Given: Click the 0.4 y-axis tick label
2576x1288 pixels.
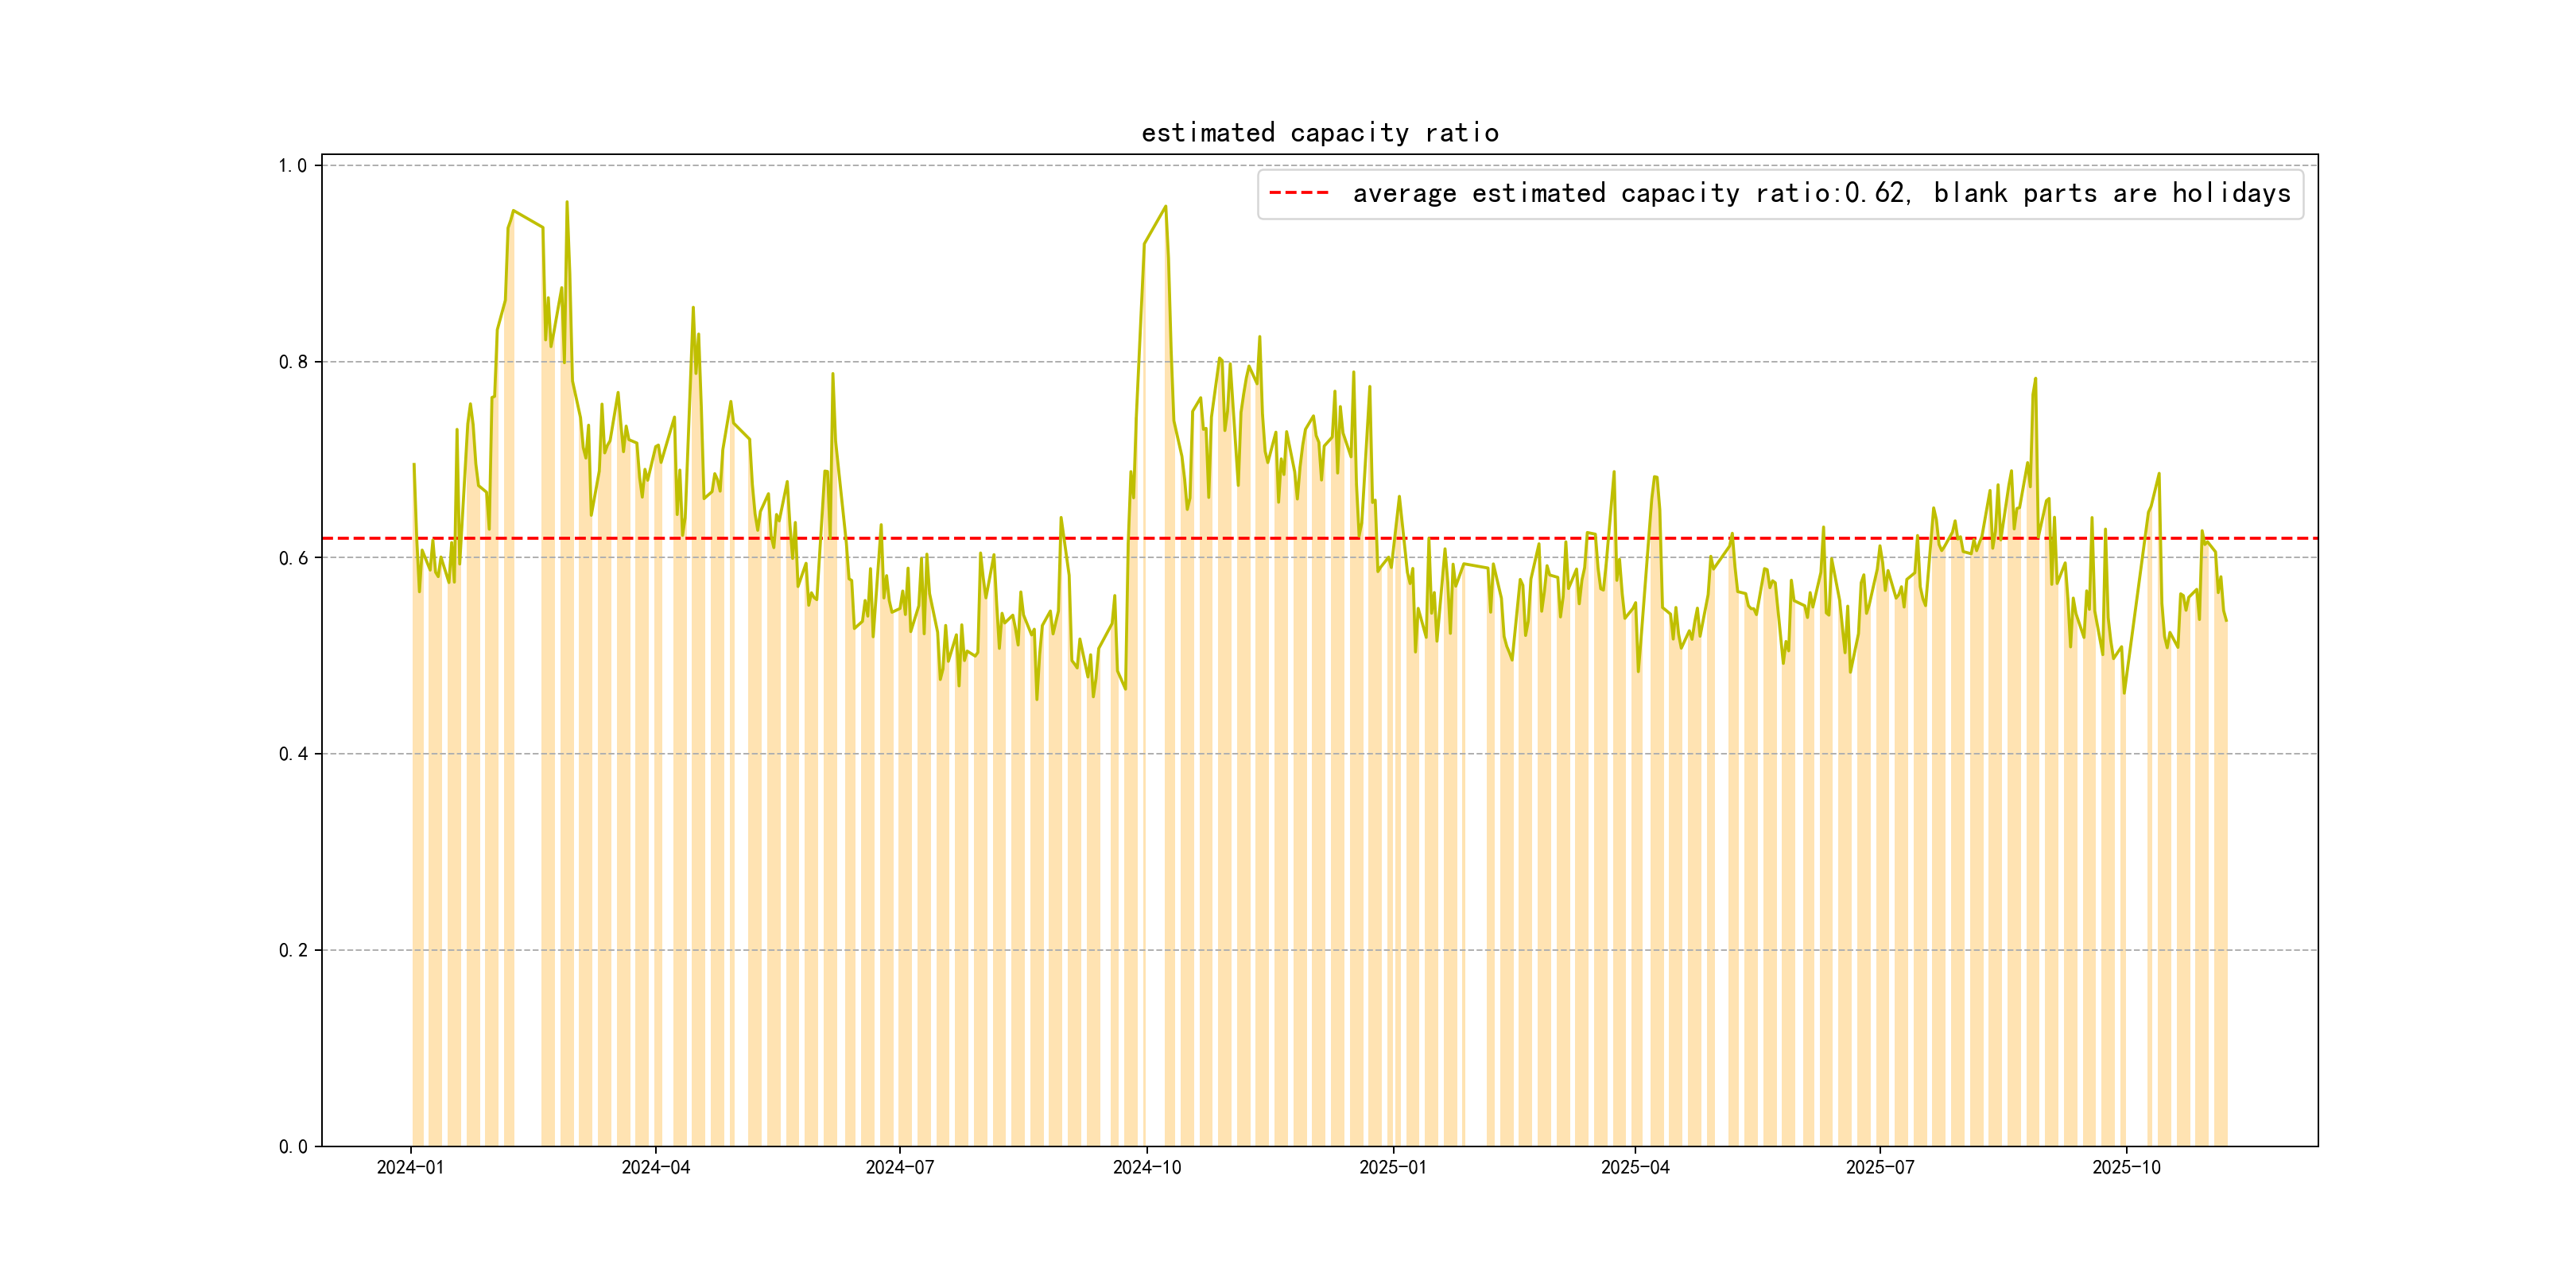Looking at the screenshot, I should [292, 754].
